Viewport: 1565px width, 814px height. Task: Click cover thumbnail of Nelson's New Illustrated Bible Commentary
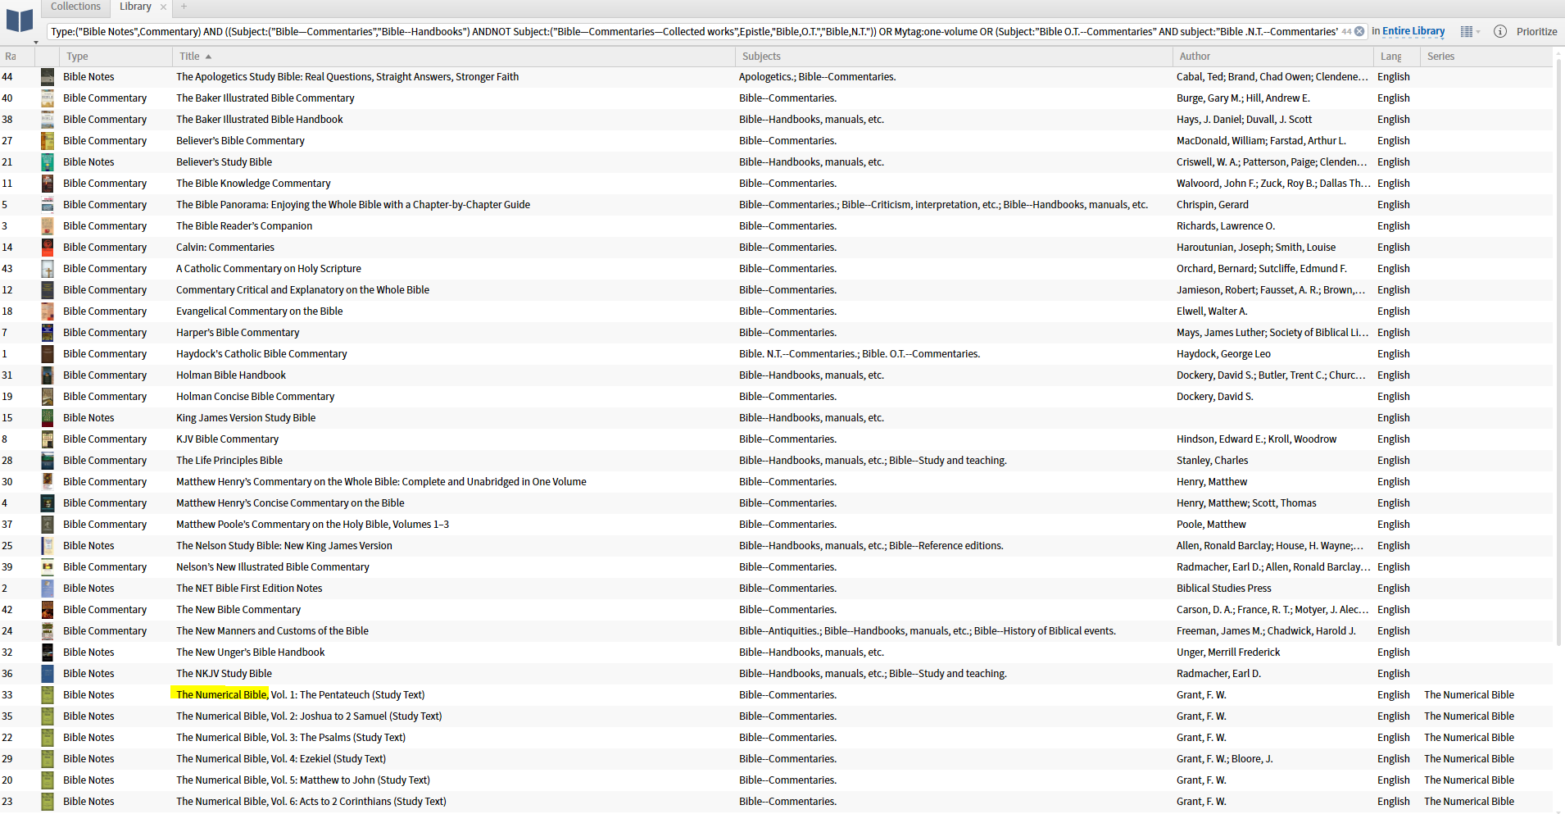(48, 567)
